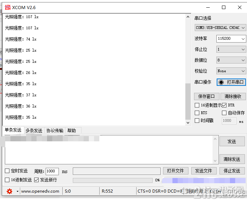Click send box scrollbar down arrow
The width and height of the screenshot is (247, 201).
pos(215,161)
